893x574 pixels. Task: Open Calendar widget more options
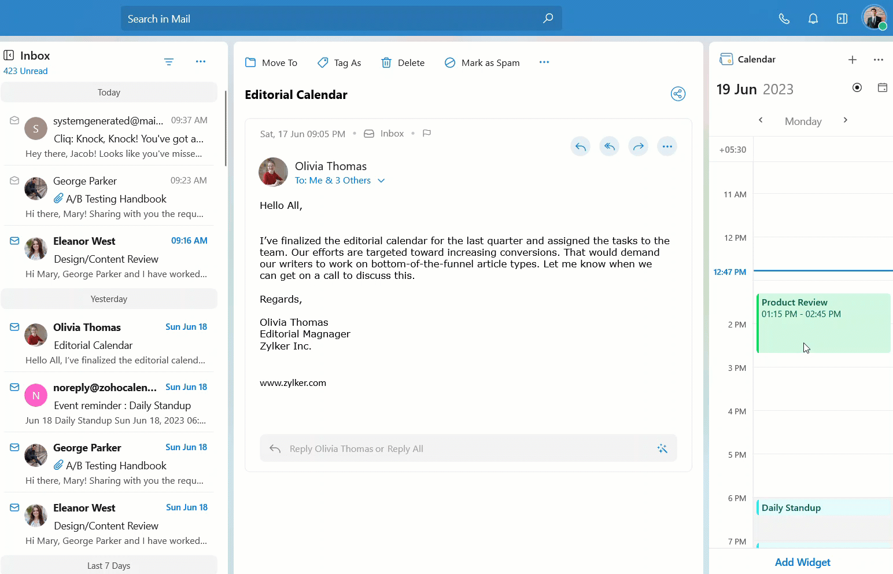[x=879, y=60]
